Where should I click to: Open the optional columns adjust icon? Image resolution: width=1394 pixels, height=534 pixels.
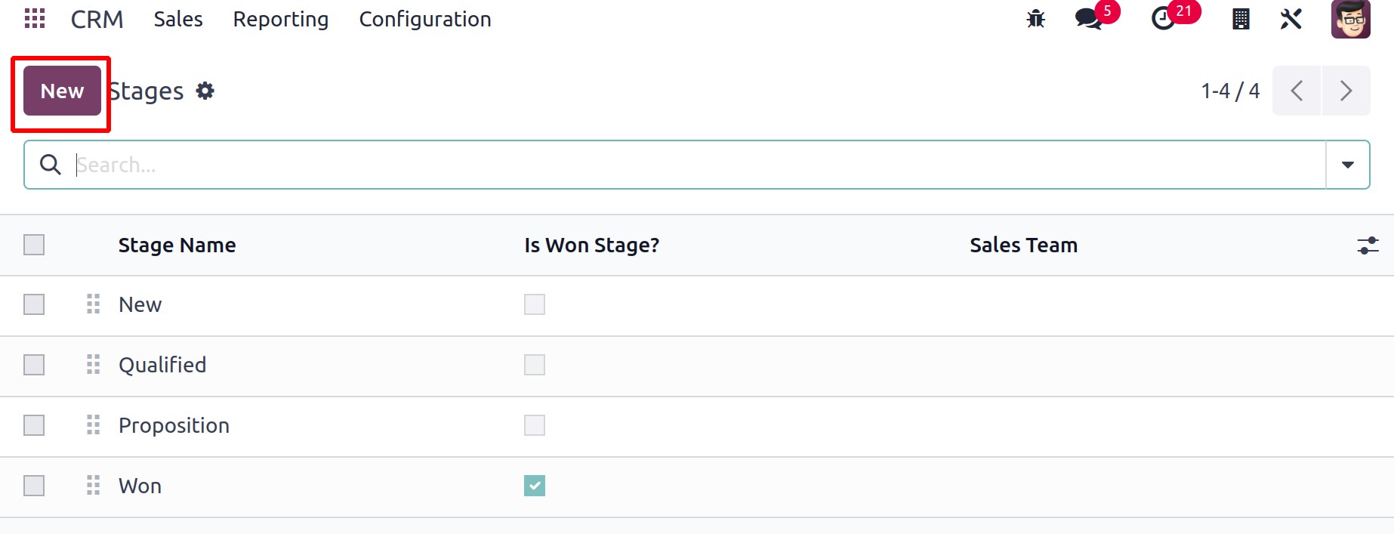coord(1368,245)
